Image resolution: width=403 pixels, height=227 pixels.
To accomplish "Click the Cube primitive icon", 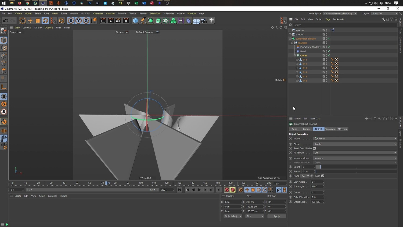I will pos(135,21).
